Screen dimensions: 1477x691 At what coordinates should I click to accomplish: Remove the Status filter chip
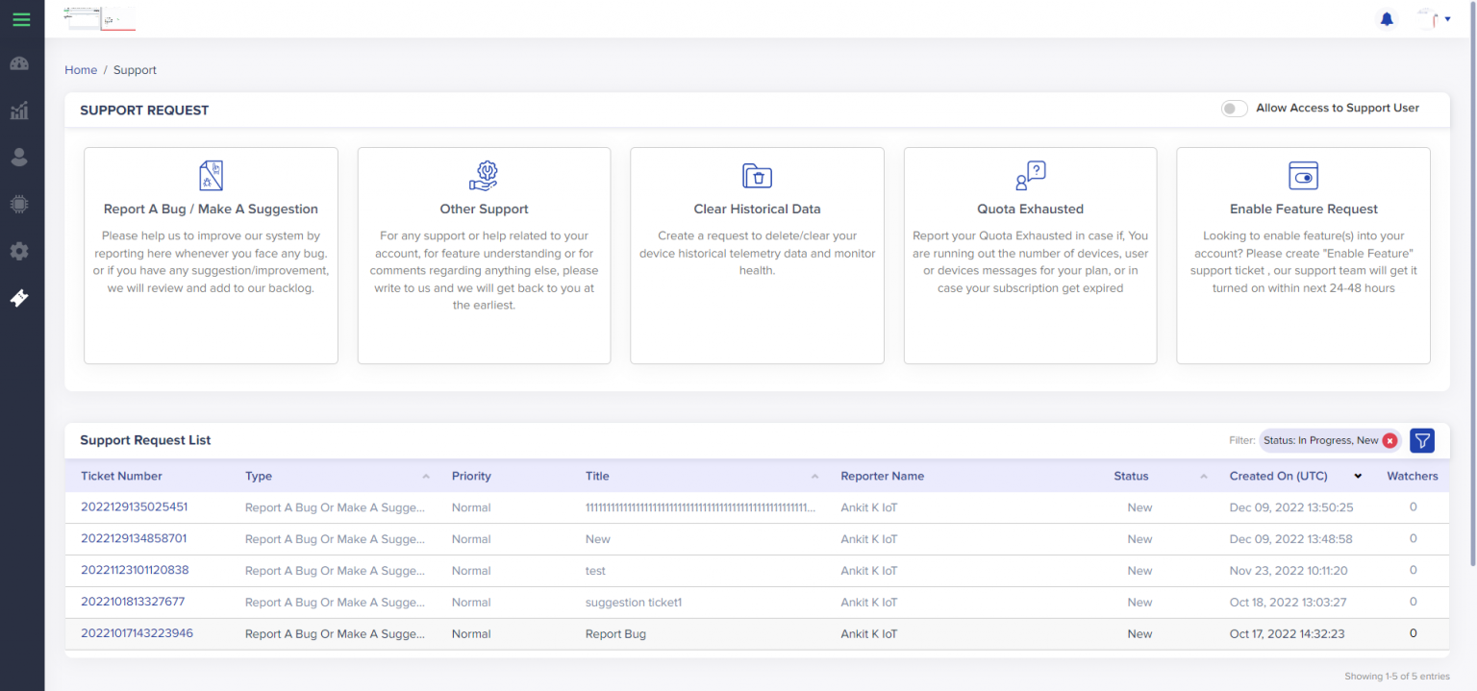click(1389, 439)
